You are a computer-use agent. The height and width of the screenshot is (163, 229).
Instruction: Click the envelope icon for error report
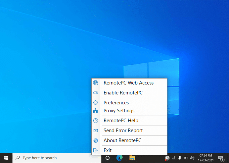pyautogui.click(x=96, y=131)
